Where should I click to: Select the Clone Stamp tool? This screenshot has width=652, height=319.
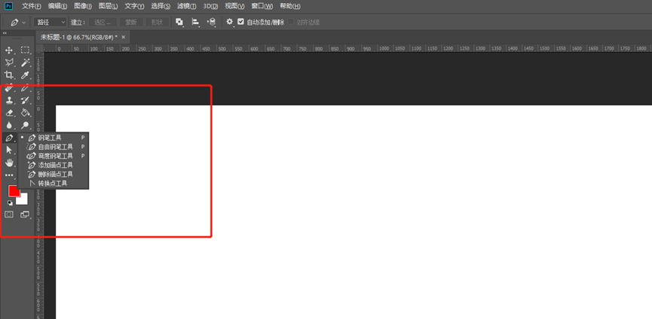pos(9,100)
